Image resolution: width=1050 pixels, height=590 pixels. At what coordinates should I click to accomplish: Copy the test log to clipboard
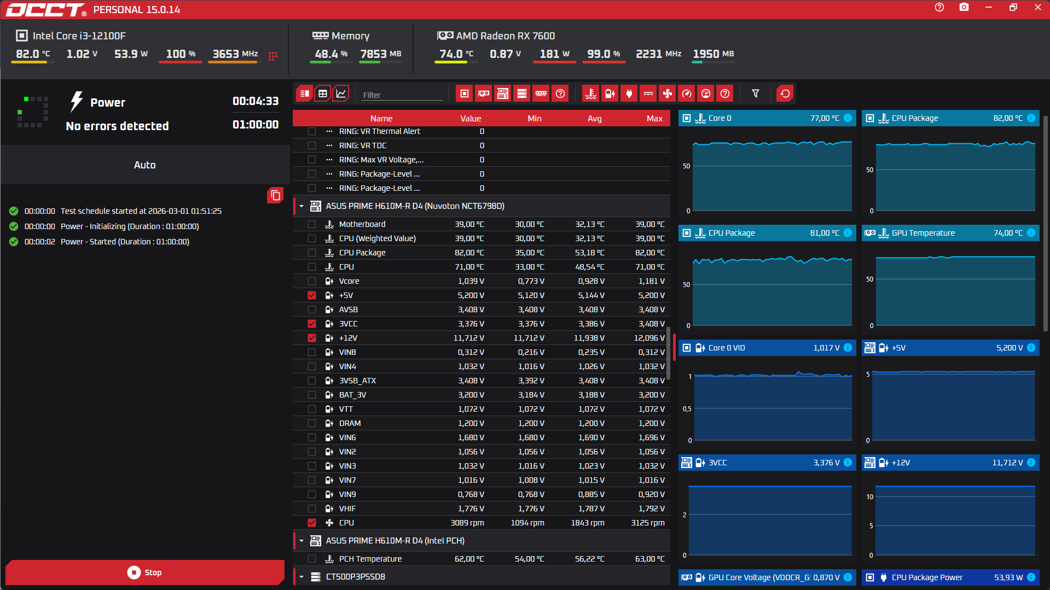click(275, 195)
